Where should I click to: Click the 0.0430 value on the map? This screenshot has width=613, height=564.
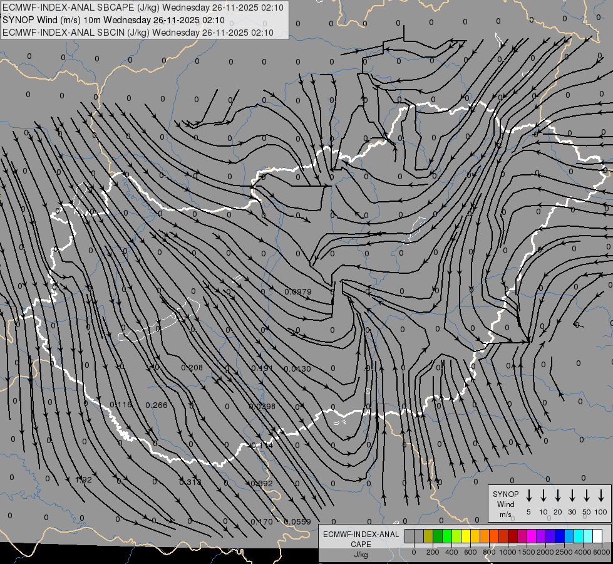(x=297, y=368)
